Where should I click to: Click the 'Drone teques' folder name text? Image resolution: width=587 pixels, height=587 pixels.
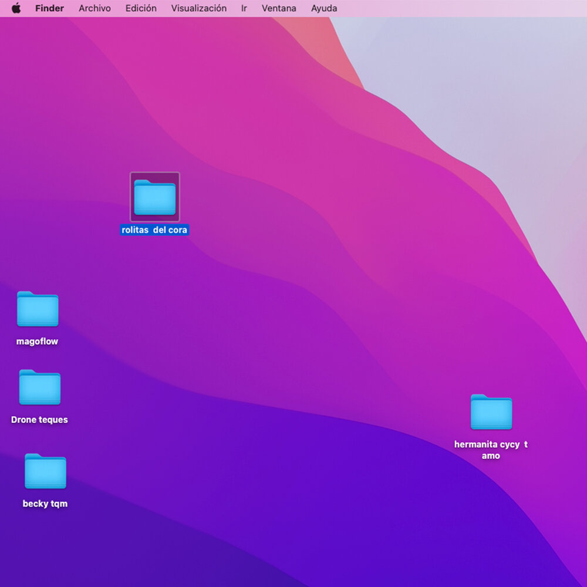pyautogui.click(x=39, y=420)
